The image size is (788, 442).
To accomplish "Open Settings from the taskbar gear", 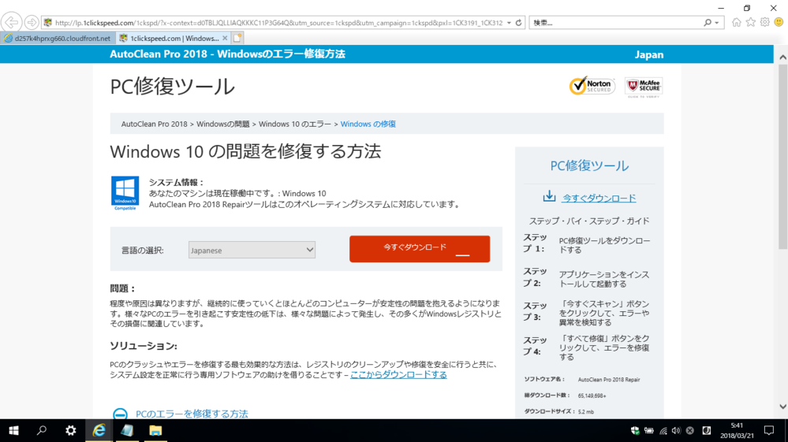I will tap(70, 430).
